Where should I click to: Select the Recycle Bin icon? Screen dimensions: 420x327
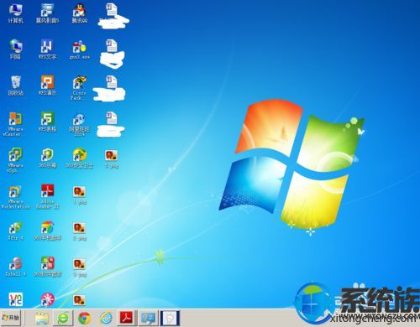pyautogui.click(x=15, y=86)
